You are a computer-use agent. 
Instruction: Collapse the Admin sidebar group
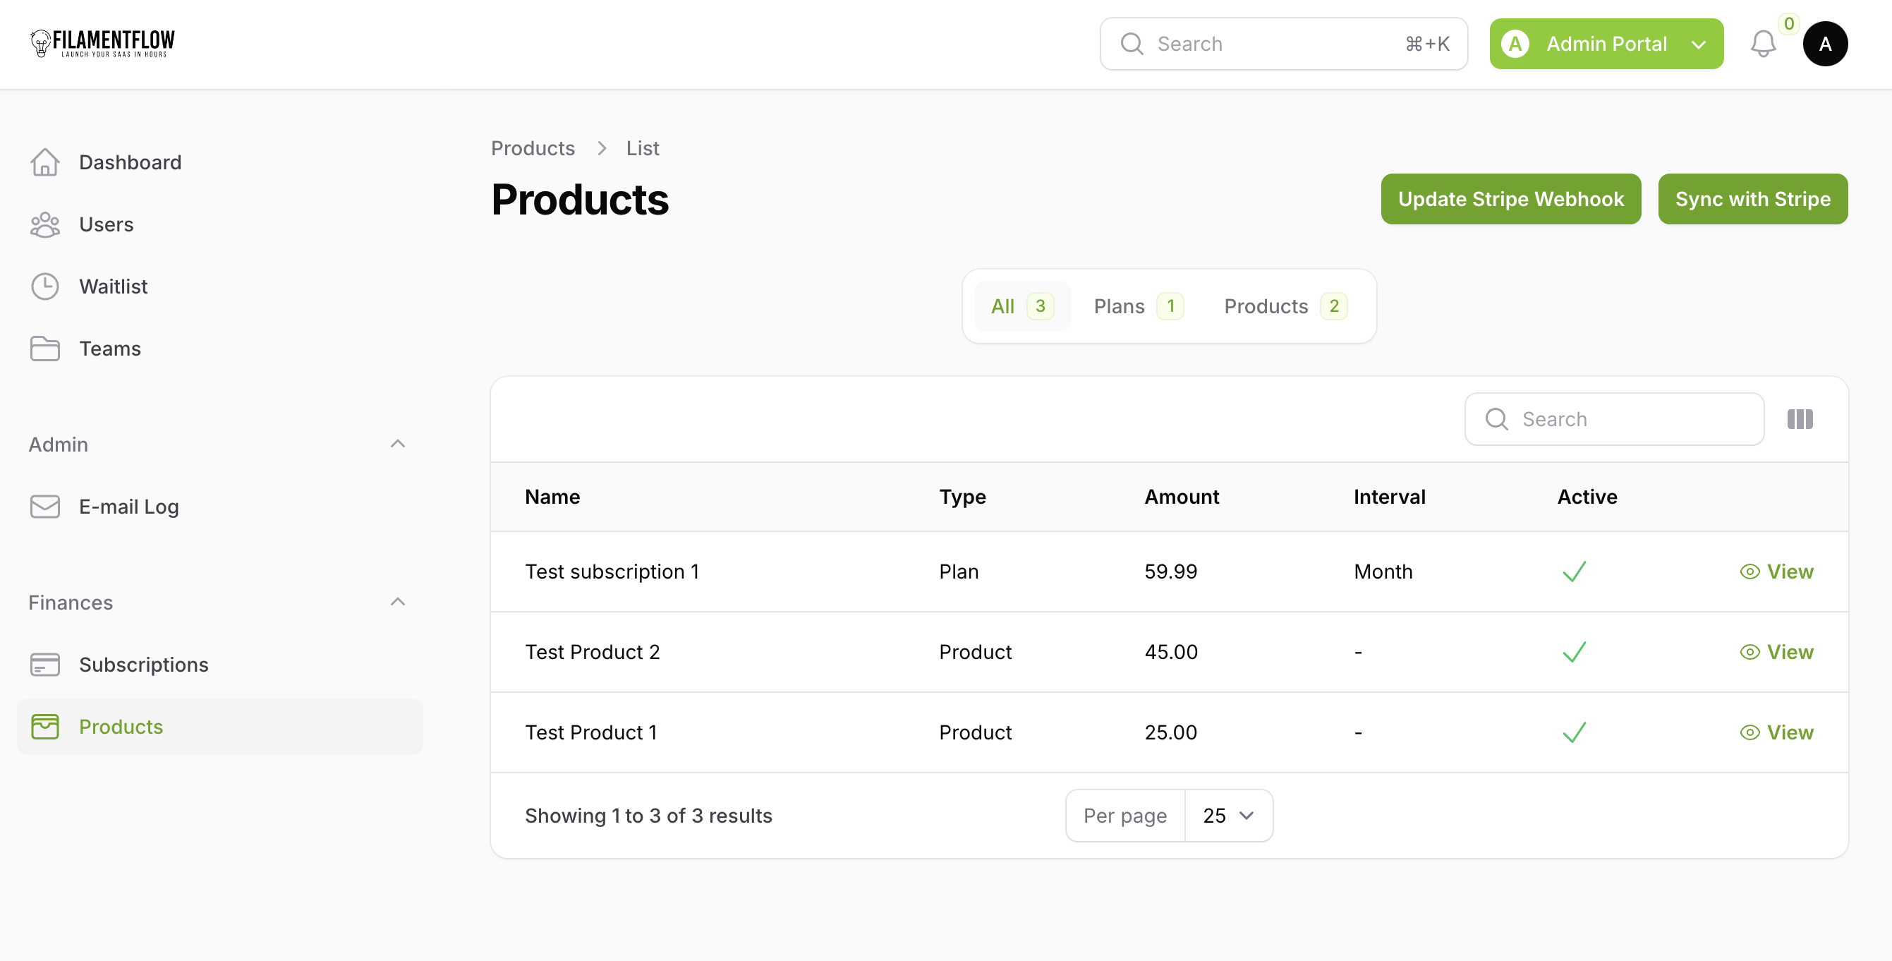[397, 444]
